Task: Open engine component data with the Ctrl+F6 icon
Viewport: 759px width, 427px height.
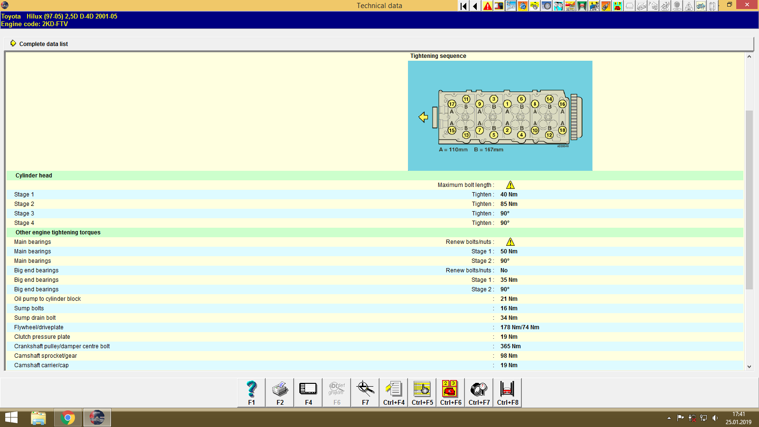Action: (x=450, y=390)
